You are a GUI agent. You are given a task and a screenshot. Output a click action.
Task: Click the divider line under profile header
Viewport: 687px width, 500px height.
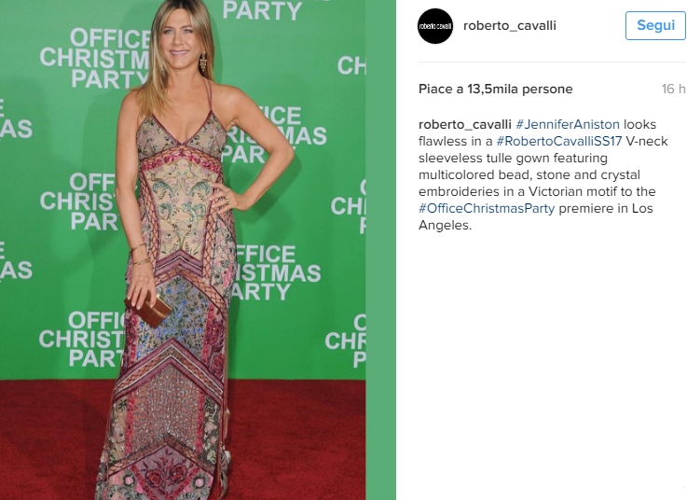pyautogui.click(x=553, y=62)
